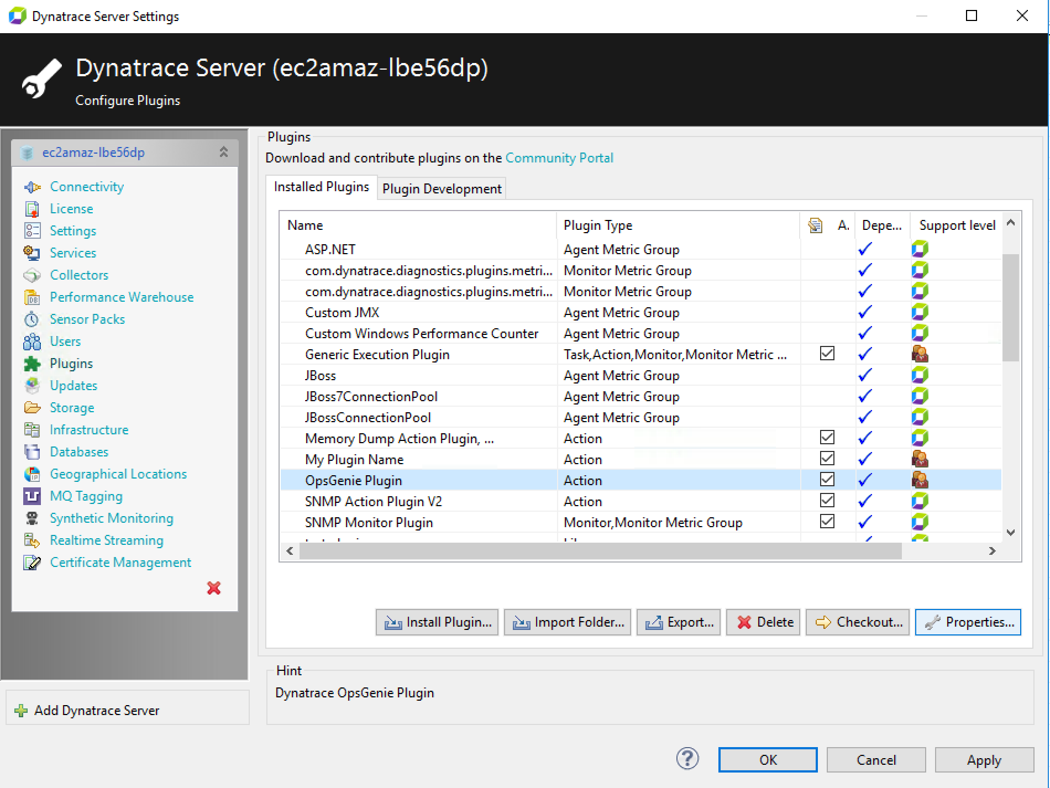Sort by Plugin Type column header
The width and height of the screenshot is (1050, 788).
point(678,225)
